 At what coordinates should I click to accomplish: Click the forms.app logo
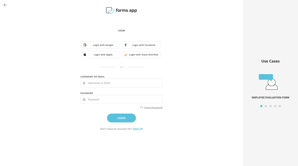click(x=121, y=10)
